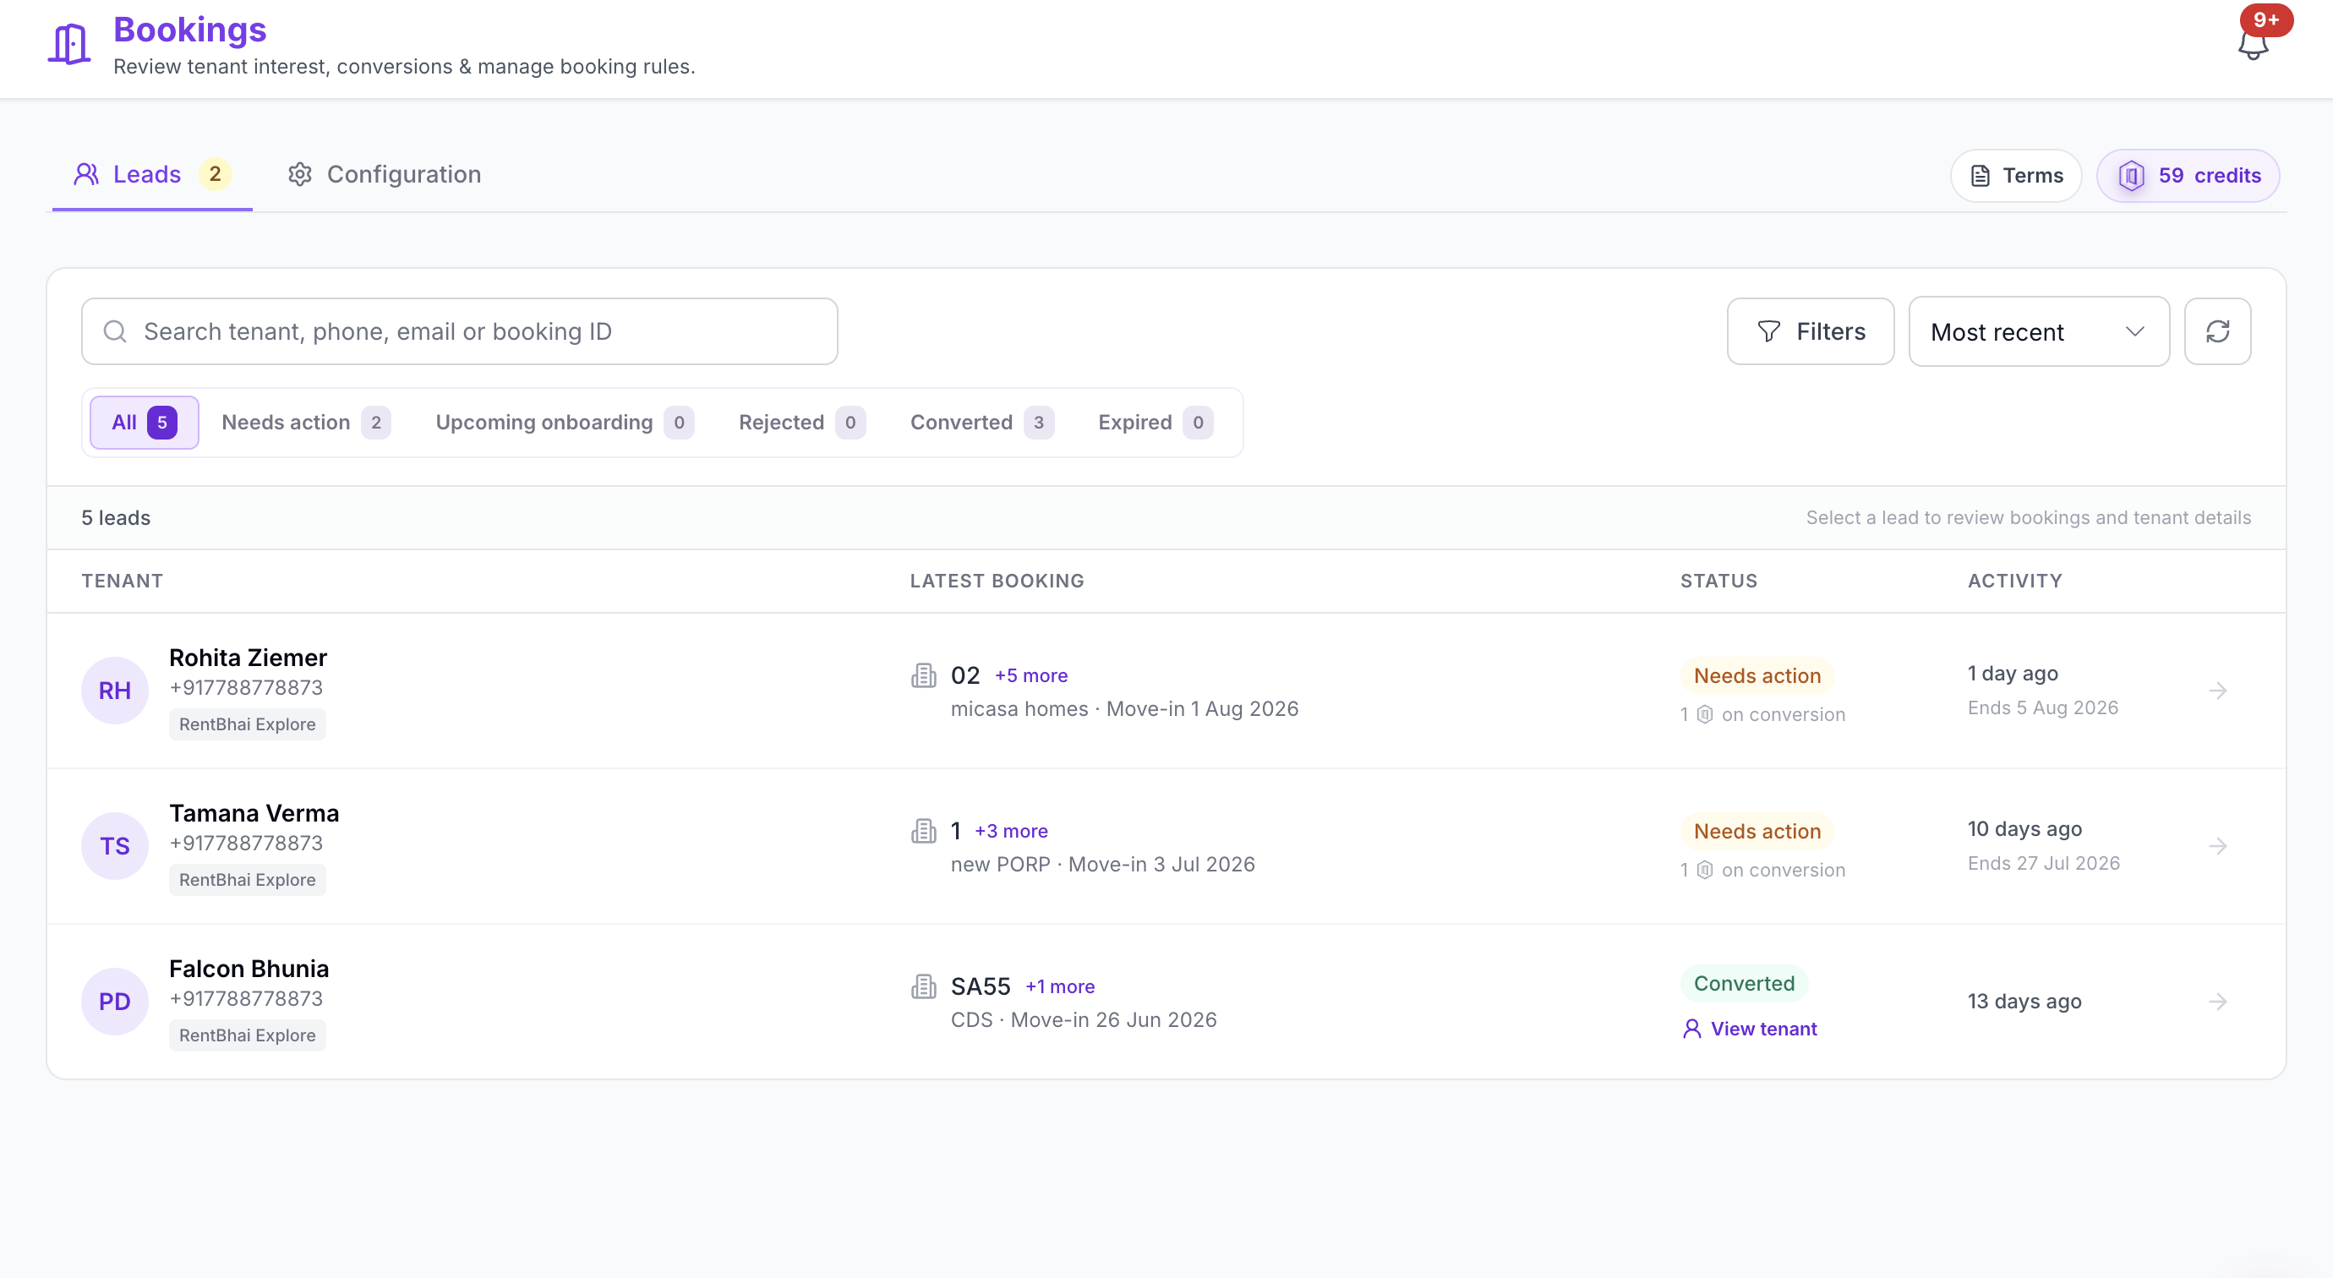Image resolution: width=2333 pixels, height=1278 pixels.
Task: Click the ACTIVITY column header
Action: (x=2015, y=582)
